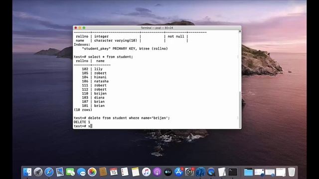Click the student_pkey PRIMARY KEY line
The width and height of the screenshot is (319, 179).
click(x=125, y=49)
